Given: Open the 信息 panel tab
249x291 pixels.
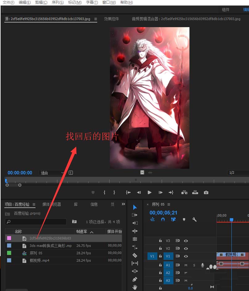Looking at the screenshot, I should coord(94,204).
